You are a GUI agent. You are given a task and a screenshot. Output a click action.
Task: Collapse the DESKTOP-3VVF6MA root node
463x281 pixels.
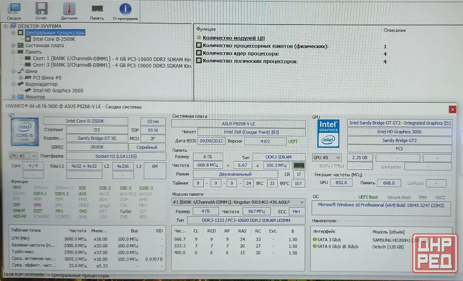(6, 26)
